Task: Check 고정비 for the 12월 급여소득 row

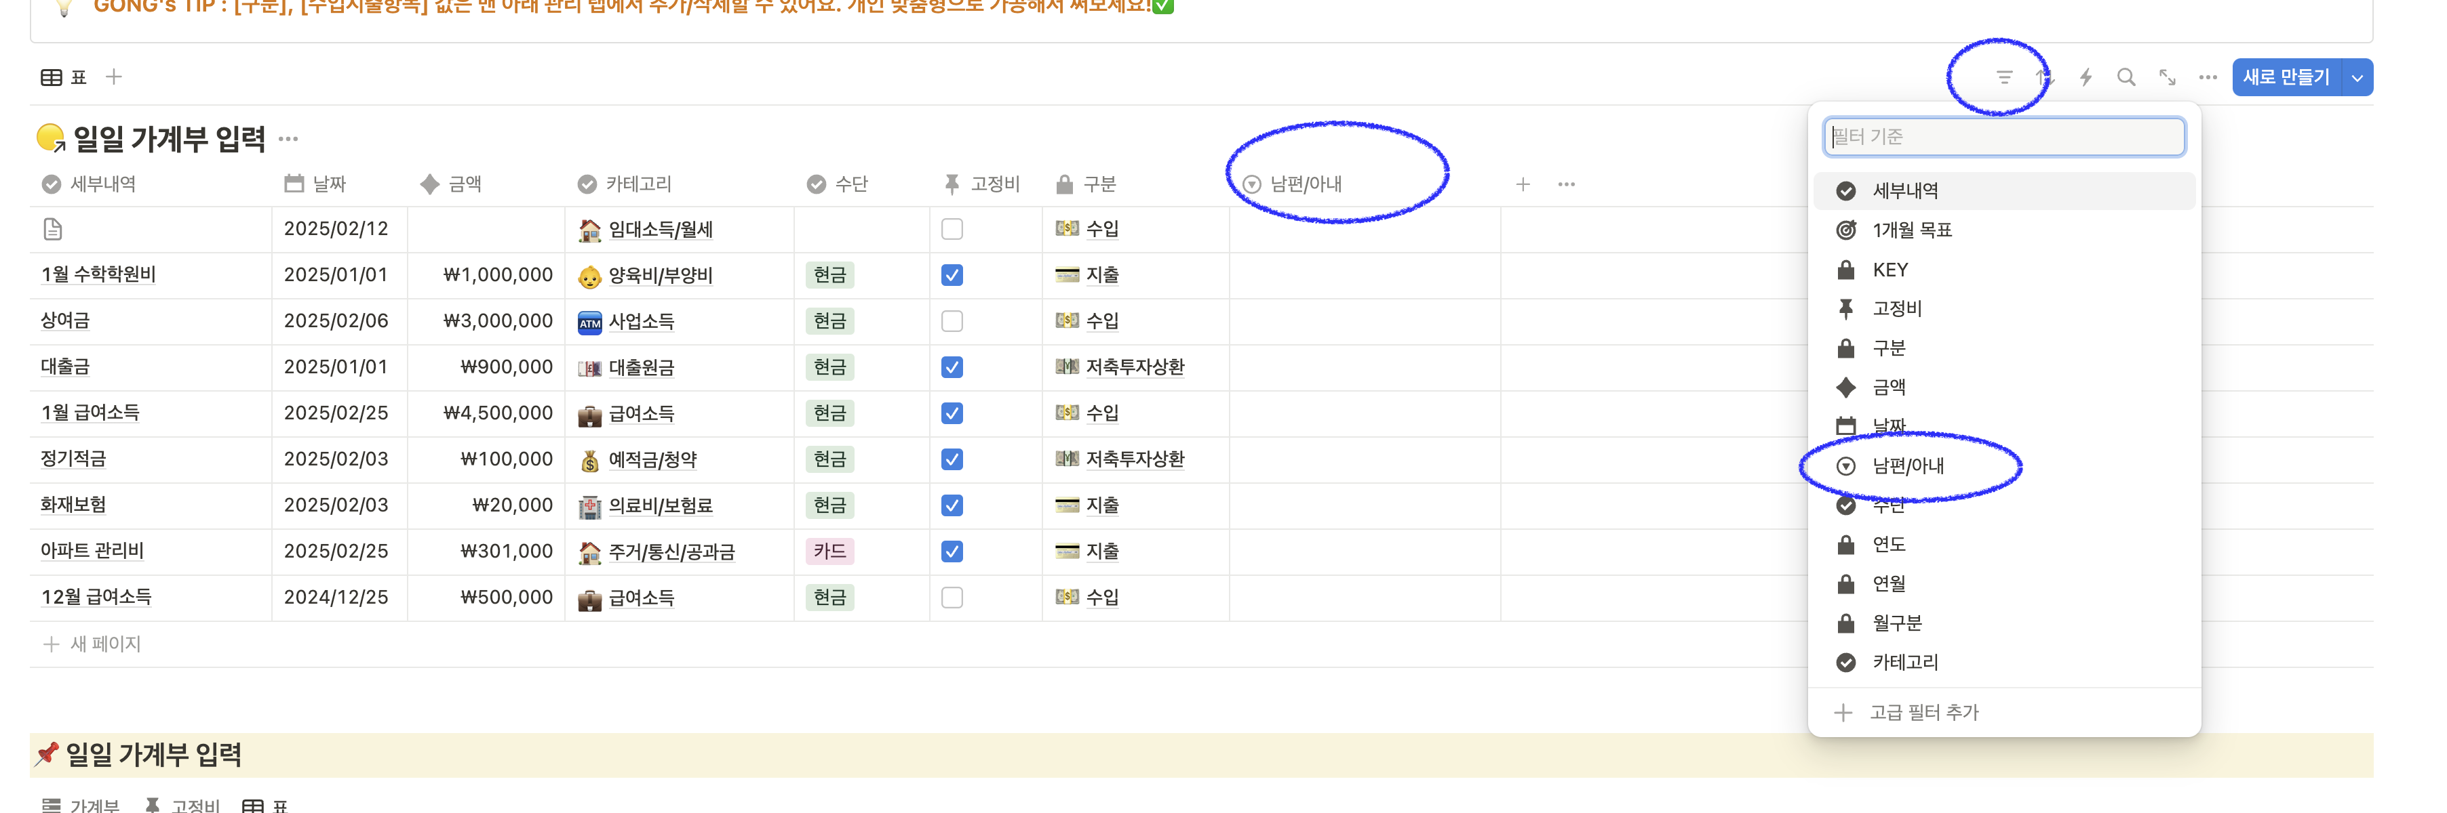Action: point(952,597)
